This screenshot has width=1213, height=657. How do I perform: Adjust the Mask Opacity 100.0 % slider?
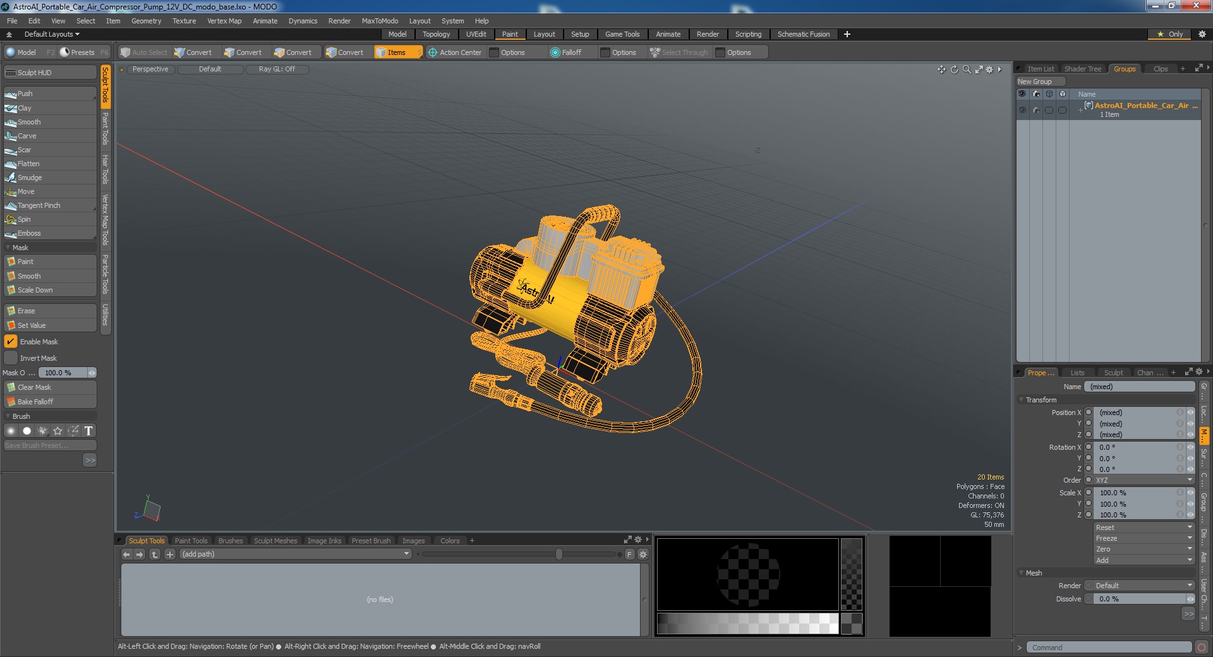pos(68,373)
